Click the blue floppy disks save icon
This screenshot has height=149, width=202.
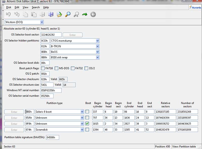tap(51, 14)
